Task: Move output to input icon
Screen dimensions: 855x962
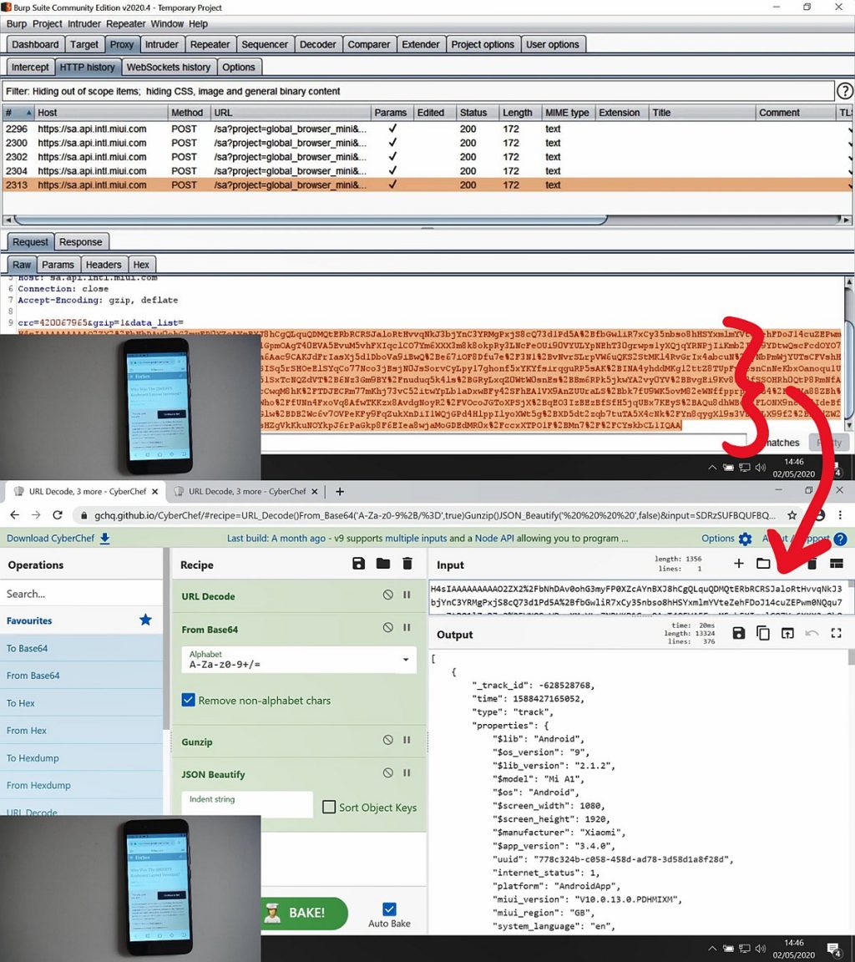Action: pyautogui.click(x=787, y=633)
